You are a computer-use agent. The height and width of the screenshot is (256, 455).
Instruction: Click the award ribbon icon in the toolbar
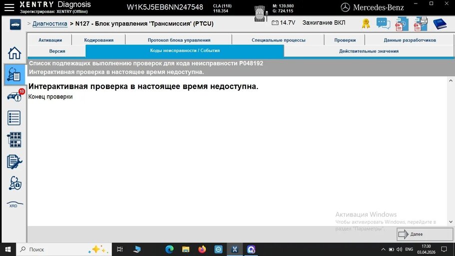366,23
